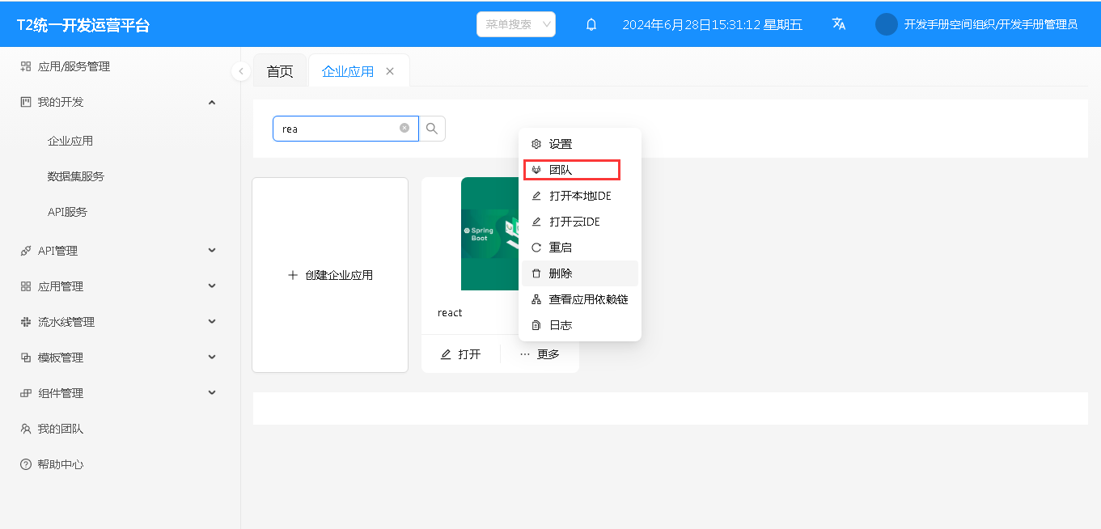Click the plus icon on create card
Viewport: 1101px width, 529px height.
coord(293,275)
